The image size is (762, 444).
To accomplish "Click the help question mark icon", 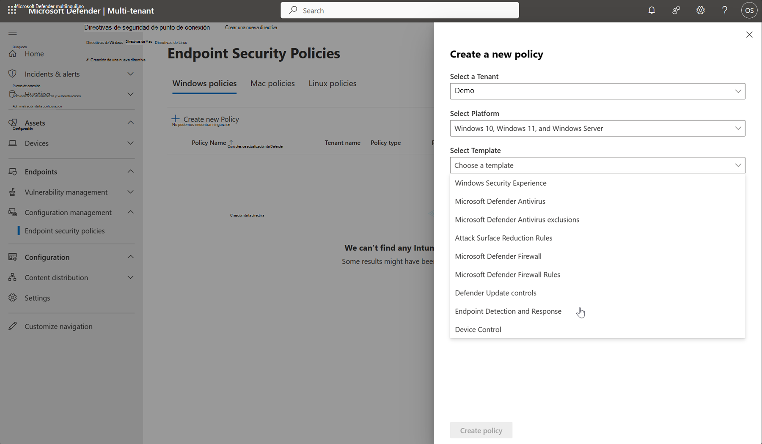I will click(725, 11).
